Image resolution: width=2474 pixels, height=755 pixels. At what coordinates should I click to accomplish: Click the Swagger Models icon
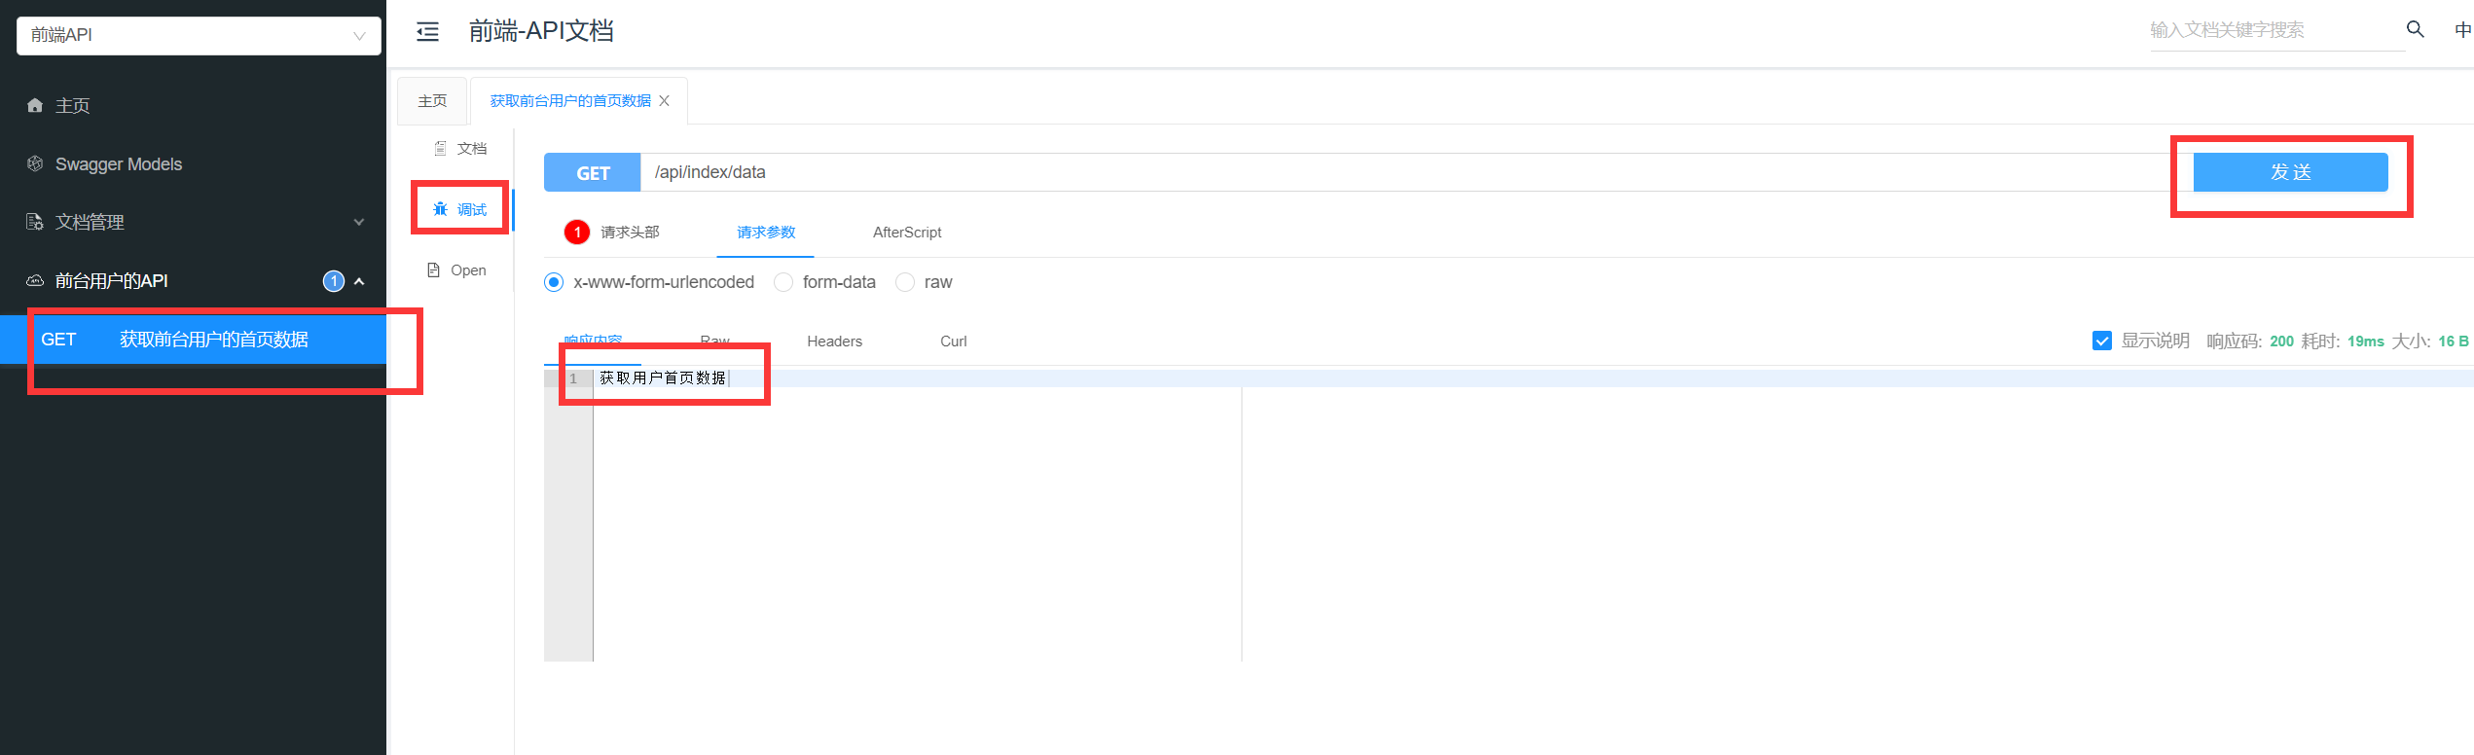click(x=35, y=163)
